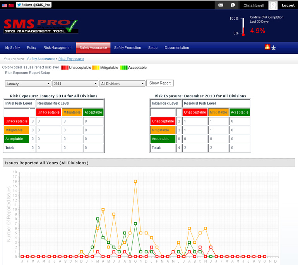This screenshot has height=265, width=298.
Task: Open the Risk Management menu
Action: [x=58, y=48]
